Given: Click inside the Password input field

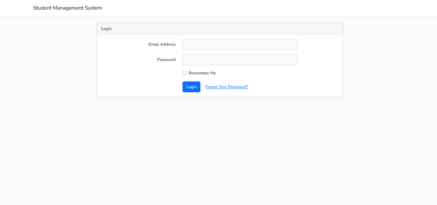Looking at the screenshot, I should [x=239, y=60].
